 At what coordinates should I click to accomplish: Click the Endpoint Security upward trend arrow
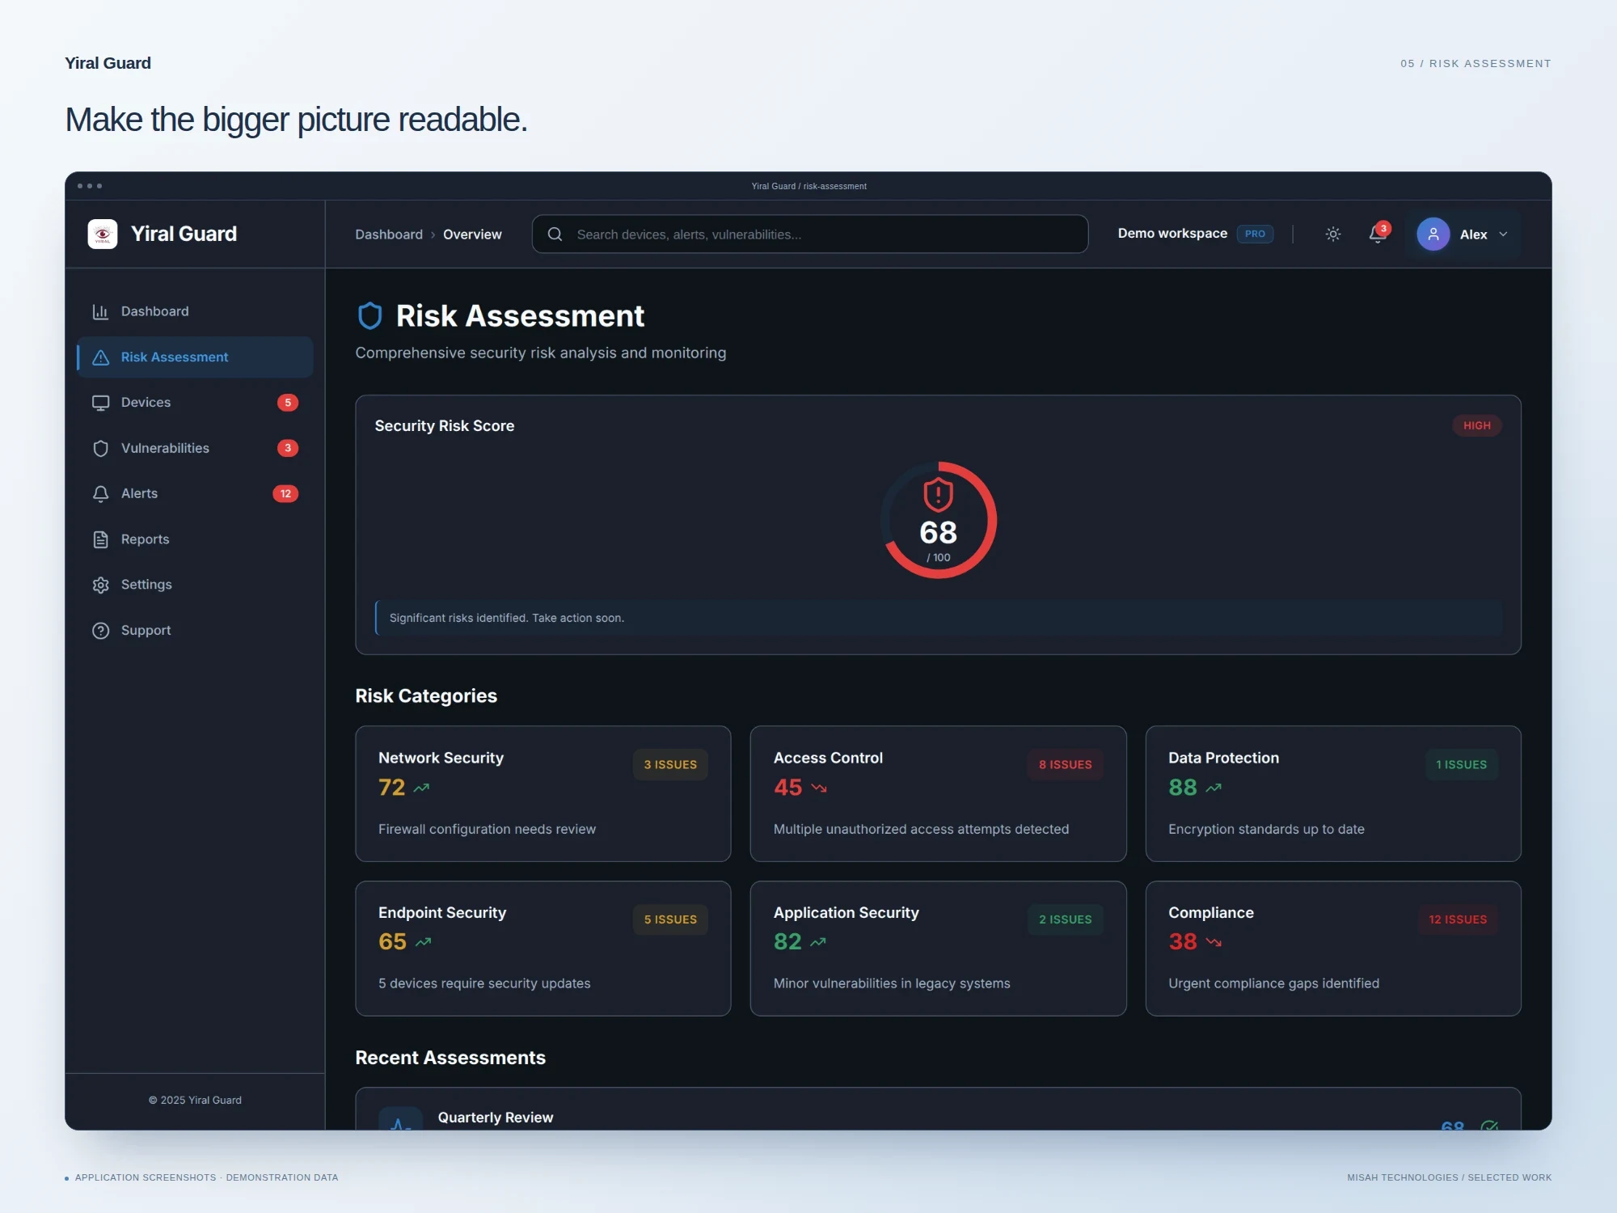423,942
